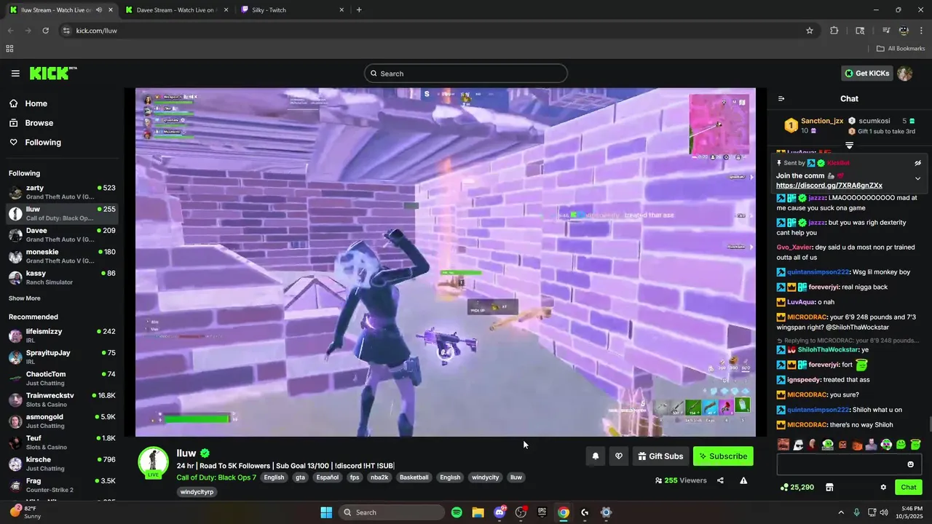The width and height of the screenshot is (932, 524).
Task: Click the nba2k tag
Action: pyautogui.click(x=379, y=477)
